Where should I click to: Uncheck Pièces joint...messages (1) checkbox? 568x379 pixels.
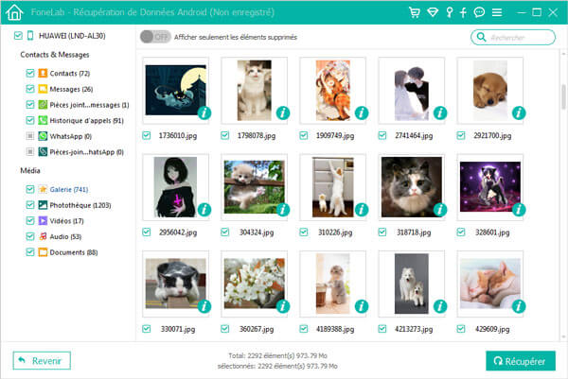click(x=30, y=105)
